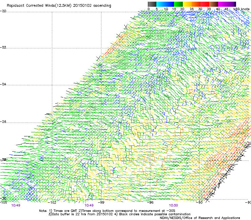
Task: Pick the magenta 40-45 knots legend swatch
Action: [x=223, y=4]
